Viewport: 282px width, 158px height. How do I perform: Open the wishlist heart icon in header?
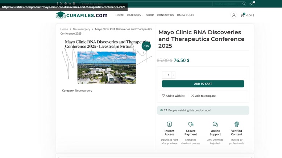252,4
